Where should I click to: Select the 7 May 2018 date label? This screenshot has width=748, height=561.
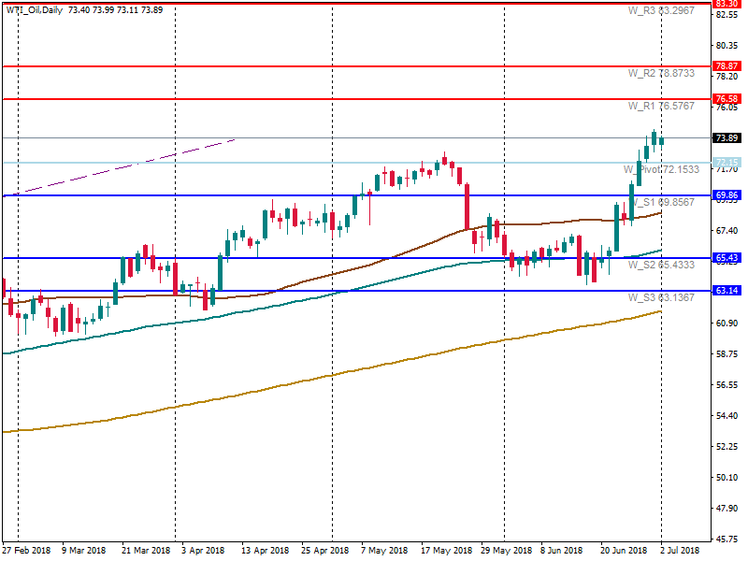383,551
